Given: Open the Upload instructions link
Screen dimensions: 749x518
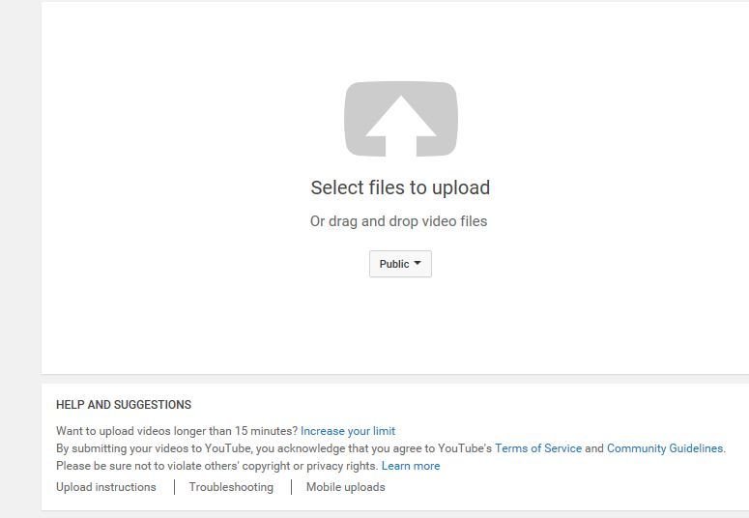Looking at the screenshot, I should click(x=106, y=487).
